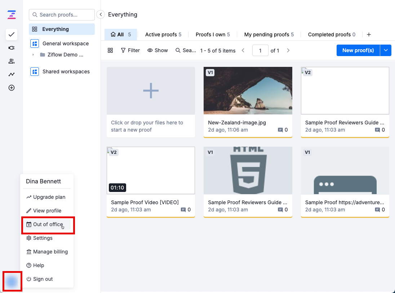This screenshot has width=395, height=293.
Task: Open the analytics chart sidebar icon
Action: coord(12,74)
